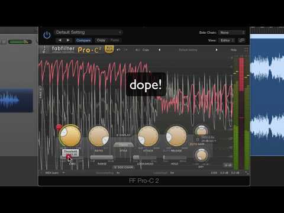
Task: Go to next preset with the header right arrow
Action: 68,40
